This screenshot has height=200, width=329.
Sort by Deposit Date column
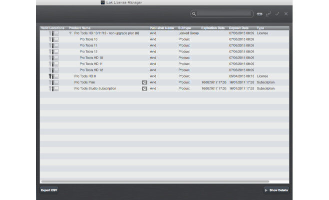tap(239, 28)
